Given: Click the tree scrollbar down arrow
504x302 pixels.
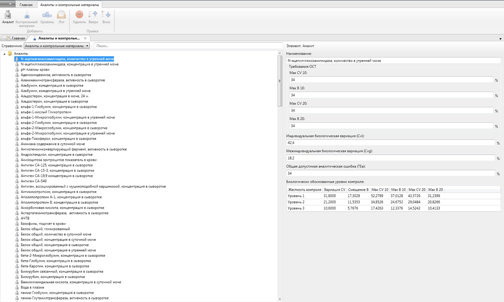Looking at the screenshot, I should pos(280,299).
